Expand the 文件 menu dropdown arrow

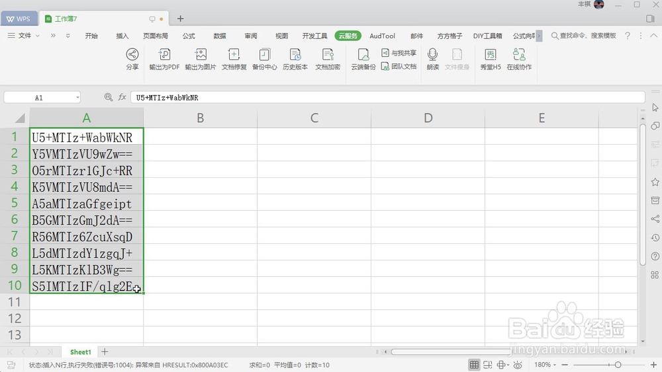click(x=38, y=36)
